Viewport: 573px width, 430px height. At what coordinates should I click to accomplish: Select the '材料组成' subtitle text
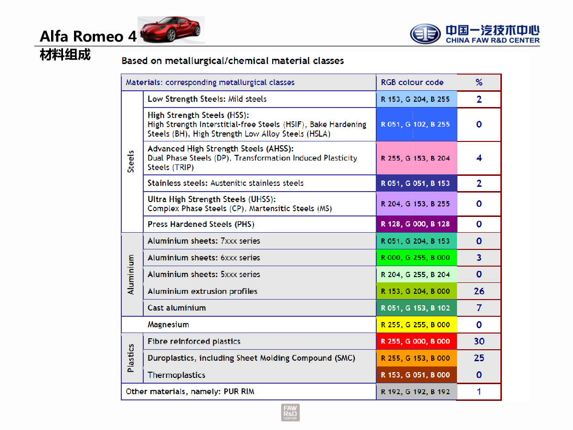(65, 55)
